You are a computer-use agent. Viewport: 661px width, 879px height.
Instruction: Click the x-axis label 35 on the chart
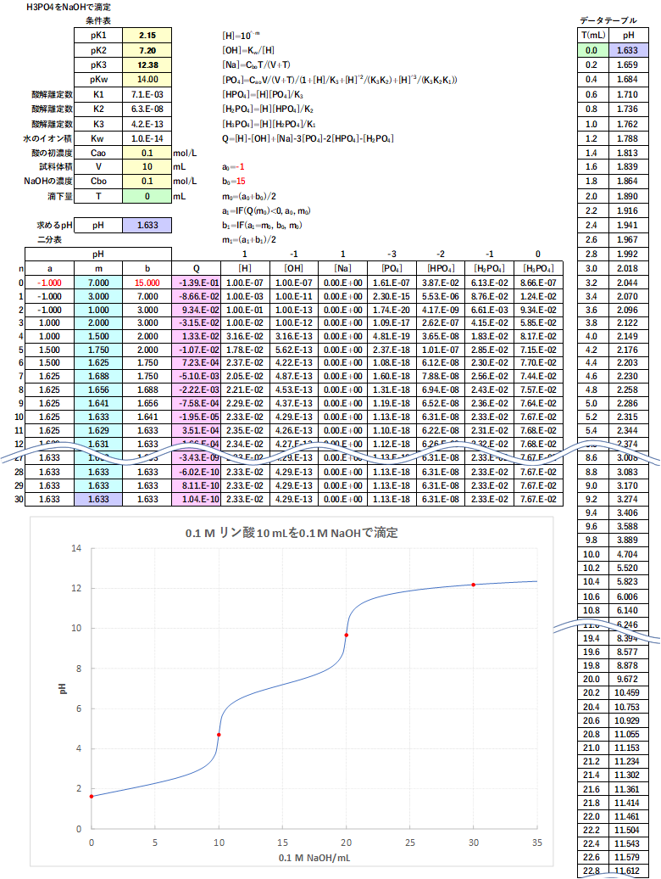tap(537, 842)
